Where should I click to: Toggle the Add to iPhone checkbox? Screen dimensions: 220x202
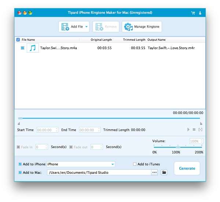pyautogui.click(x=20, y=164)
